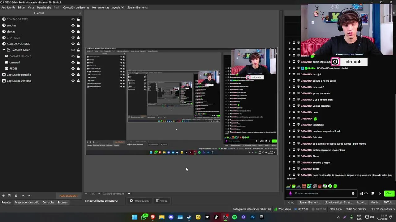Open Photoshop from the taskbar
This screenshot has height=222, width=396.
252,217
